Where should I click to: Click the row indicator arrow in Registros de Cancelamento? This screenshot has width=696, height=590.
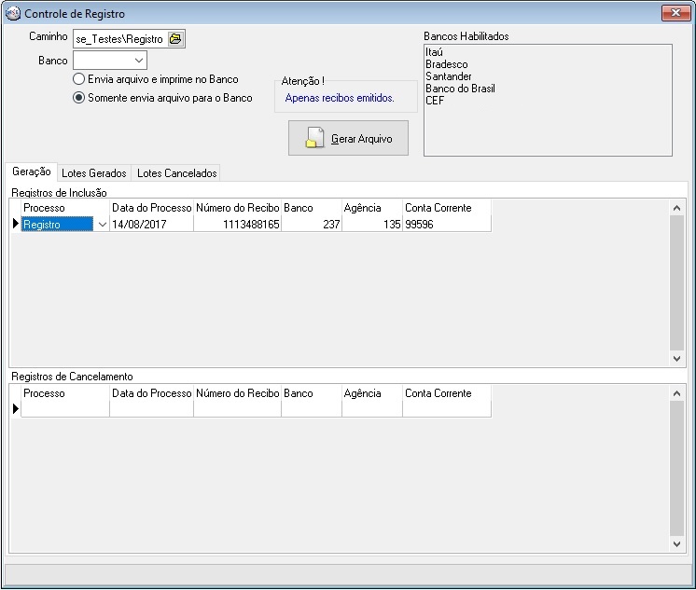(x=15, y=408)
